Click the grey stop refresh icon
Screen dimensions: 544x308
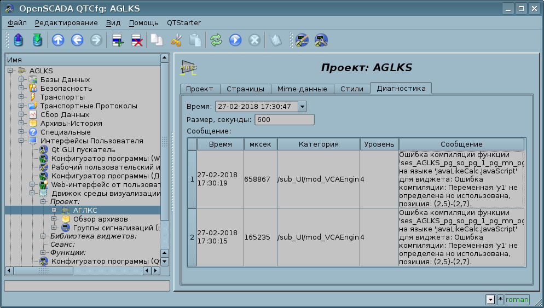click(x=254, y=40)
